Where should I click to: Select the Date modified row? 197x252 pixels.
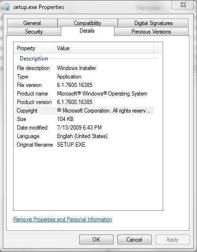click(85, 128)
